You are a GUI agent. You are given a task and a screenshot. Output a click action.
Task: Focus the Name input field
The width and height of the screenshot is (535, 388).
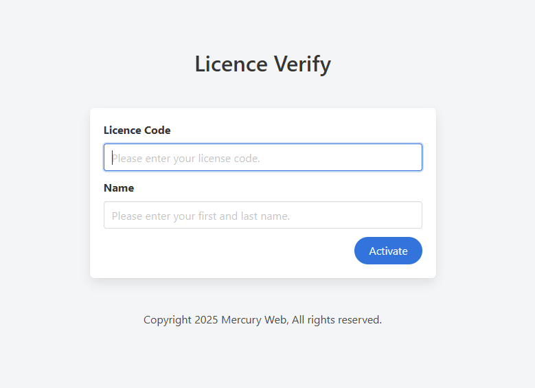(x=263, y=215)
